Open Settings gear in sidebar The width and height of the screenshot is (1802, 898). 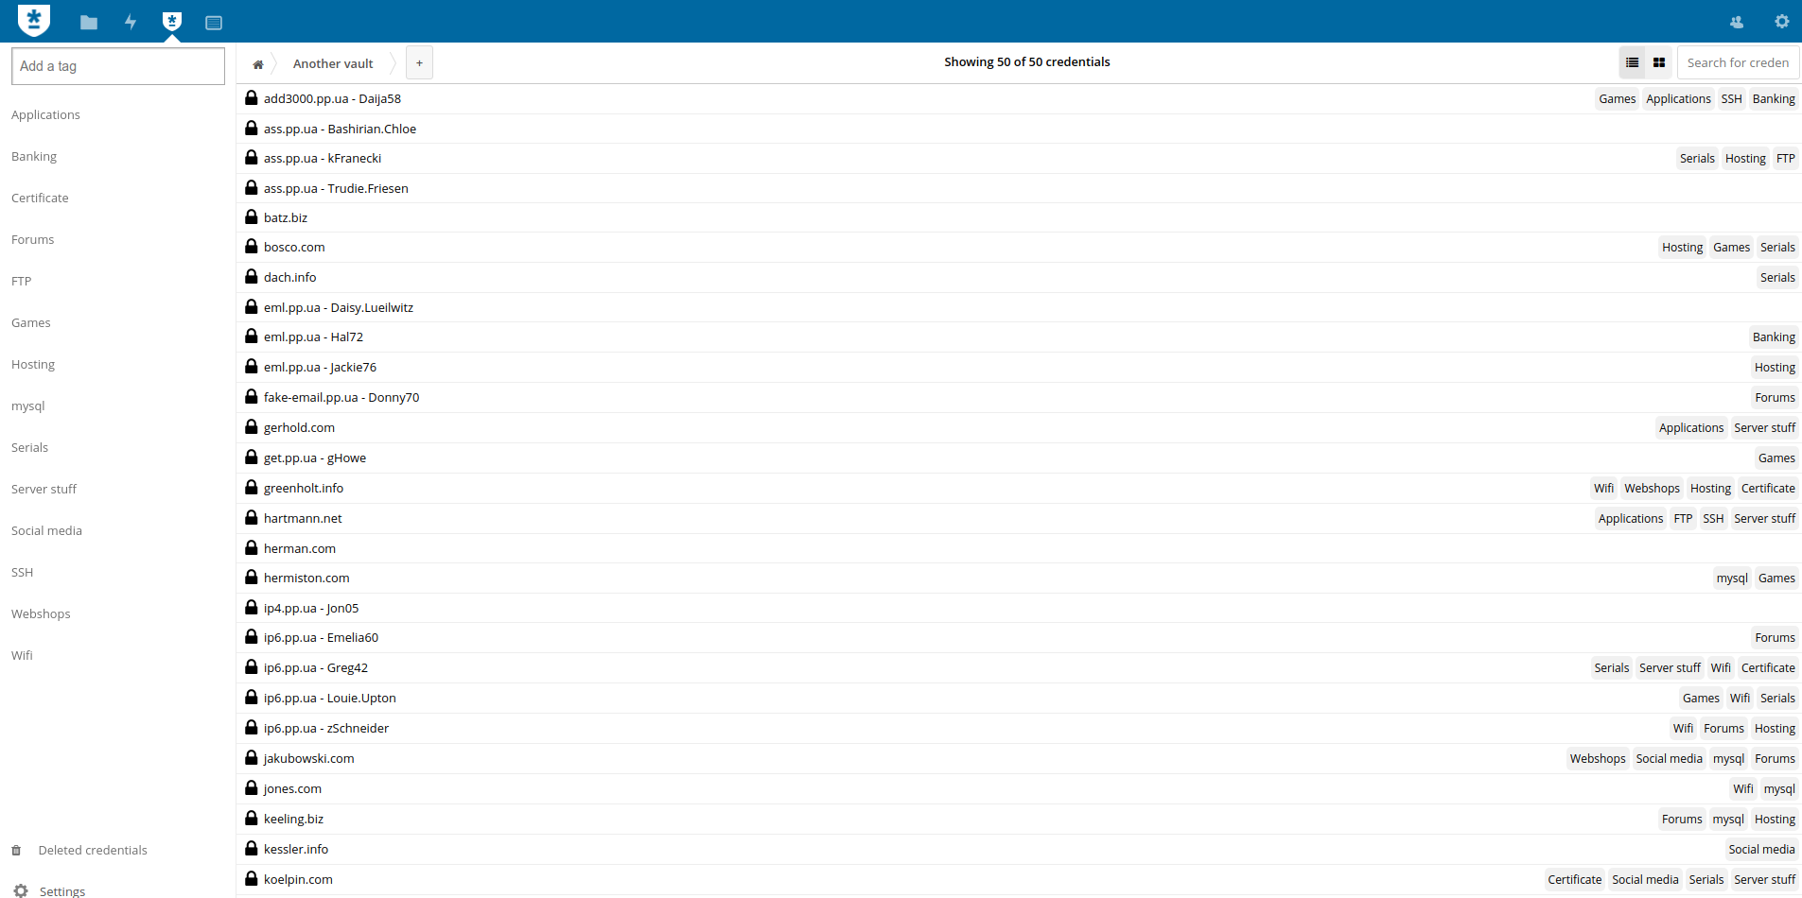(x=21, y=890)
